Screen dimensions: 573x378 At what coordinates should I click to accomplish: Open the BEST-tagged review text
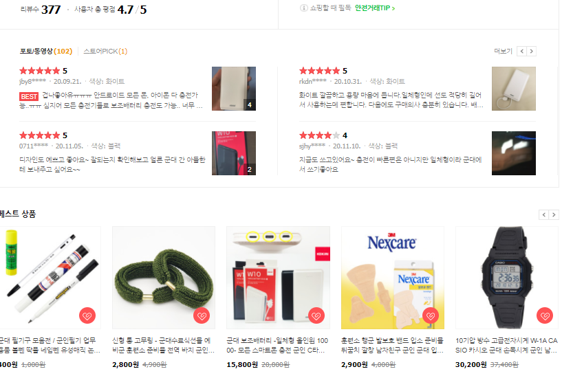tap(111, 100)
